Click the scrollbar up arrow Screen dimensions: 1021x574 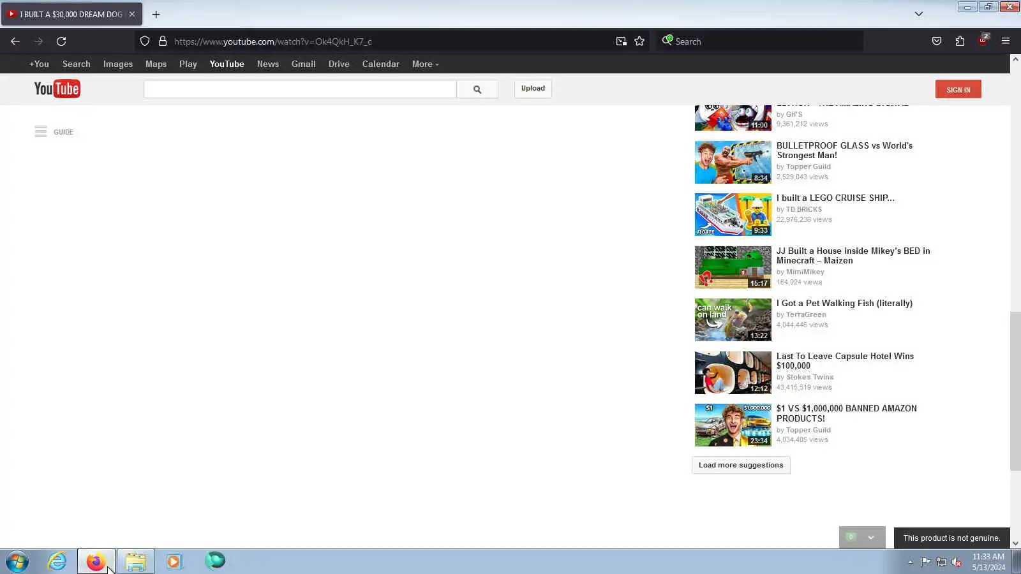pos(1015,59)
